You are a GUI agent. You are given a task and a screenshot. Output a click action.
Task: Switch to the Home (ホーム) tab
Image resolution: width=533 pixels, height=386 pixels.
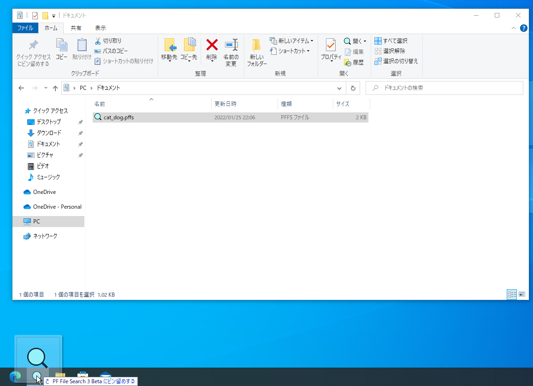pos(51,28)
